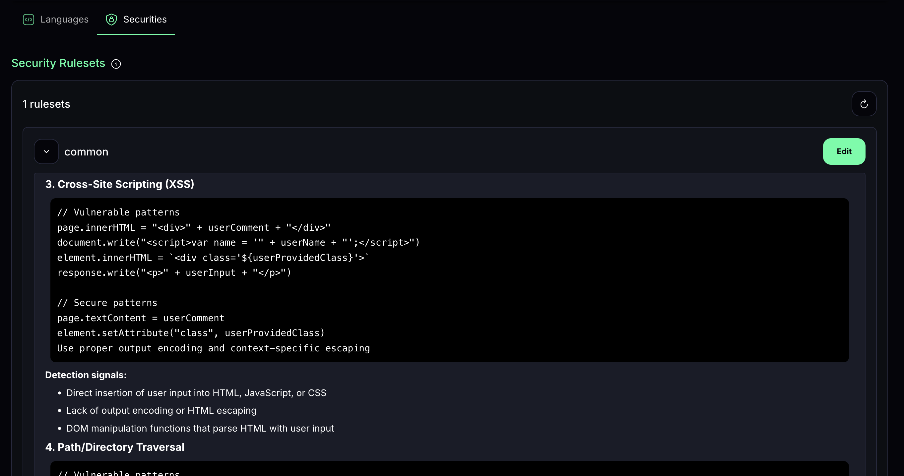Click bullet 'Direct insertion of user input into HTML'
Screen dimensions: 904x476
(196, 393)
